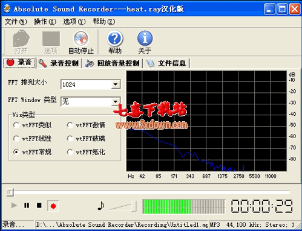Click the musical note volume icon
This screenshot has width=302, height=231.
pyautogui.click(x=100, y=206)
